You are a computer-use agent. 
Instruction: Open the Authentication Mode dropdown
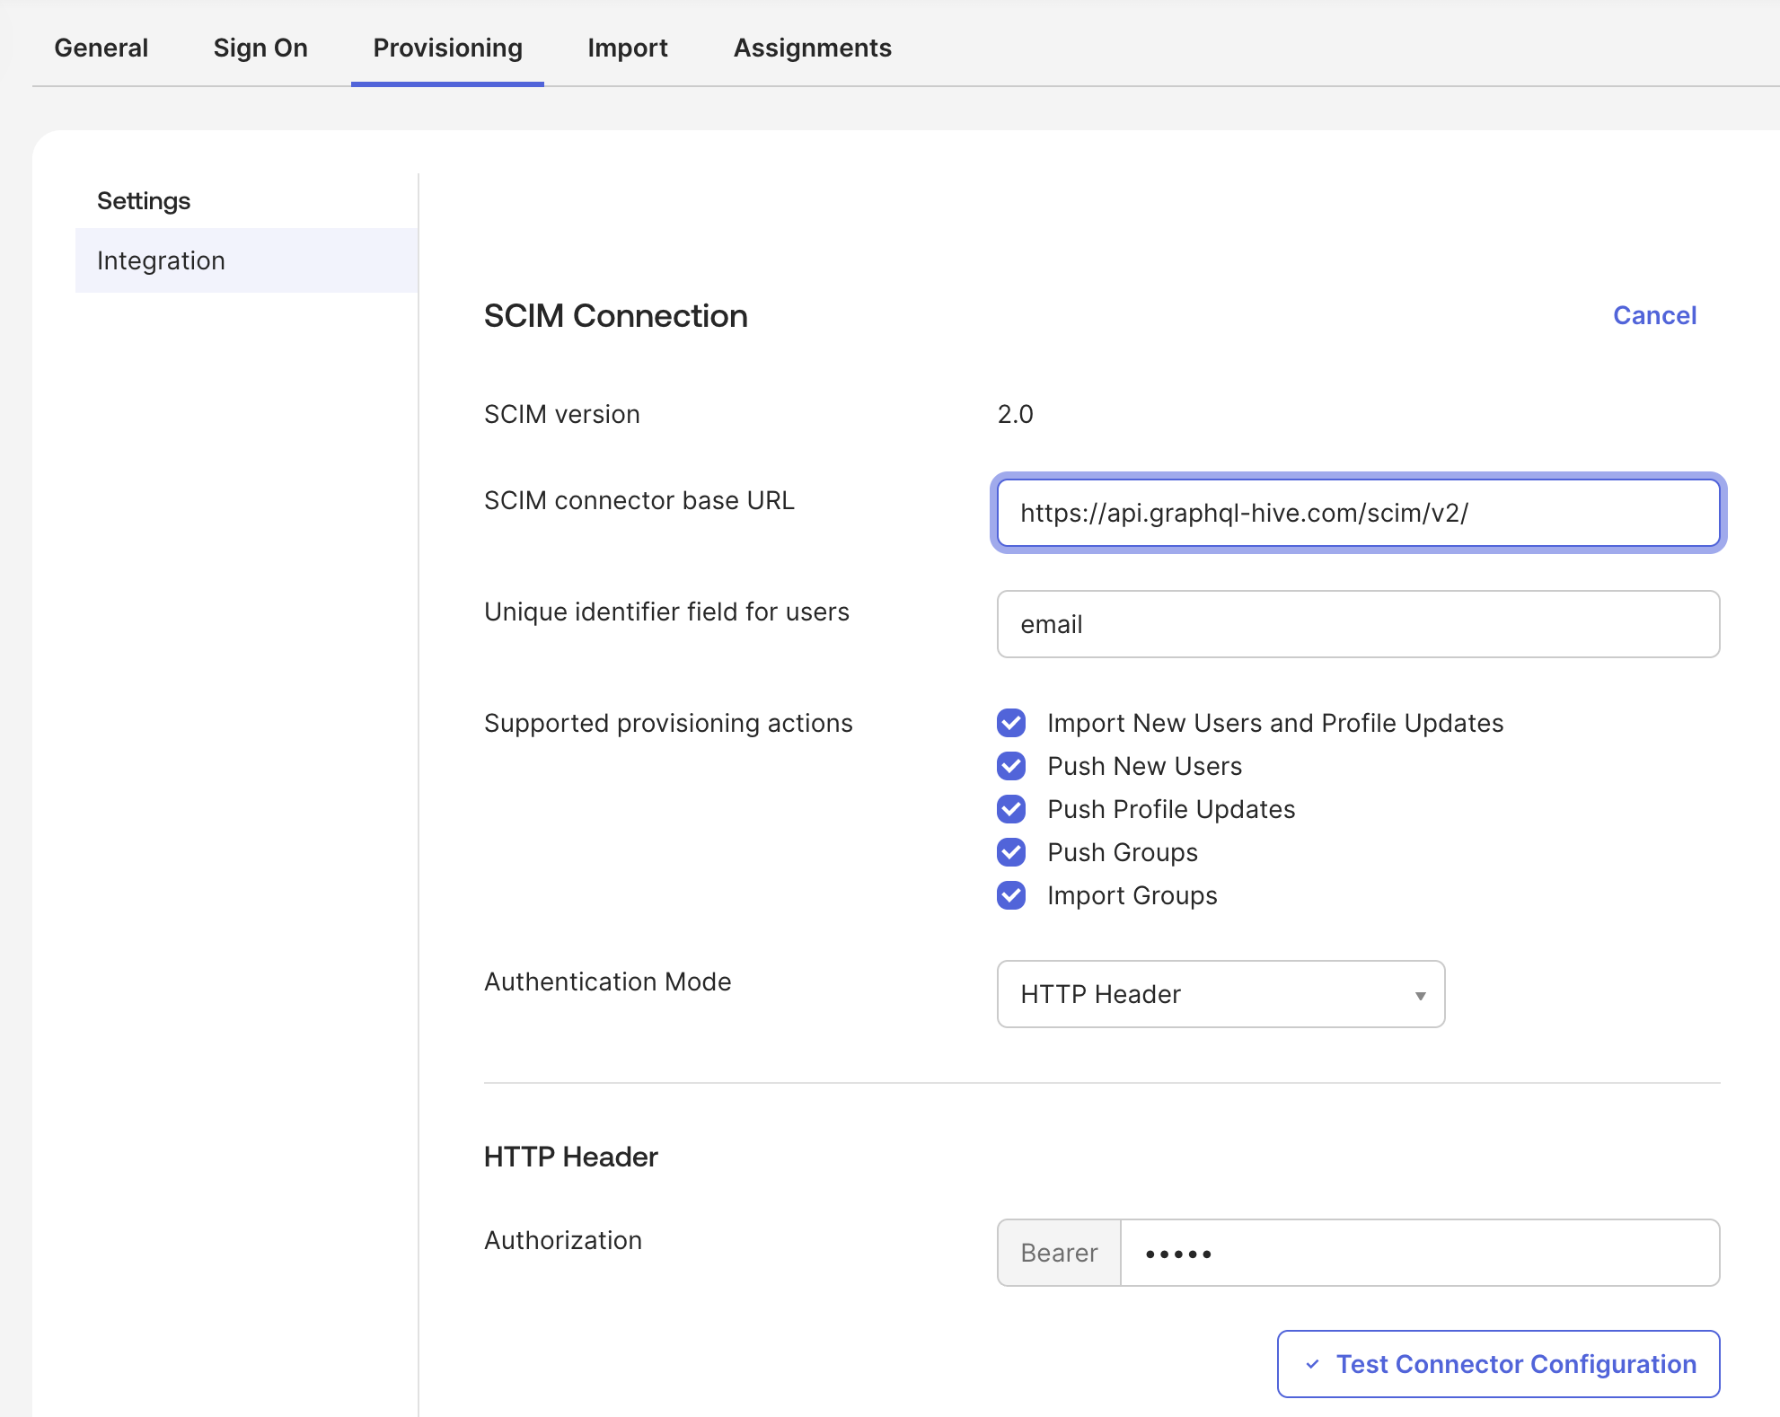(x=1220, y=994)
